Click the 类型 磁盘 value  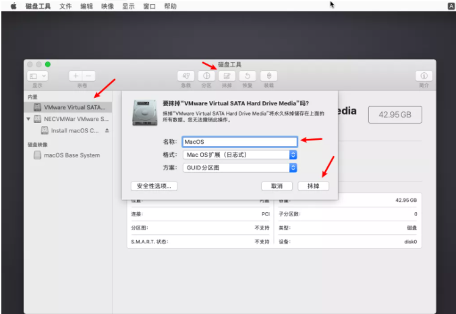coord(411,228)
